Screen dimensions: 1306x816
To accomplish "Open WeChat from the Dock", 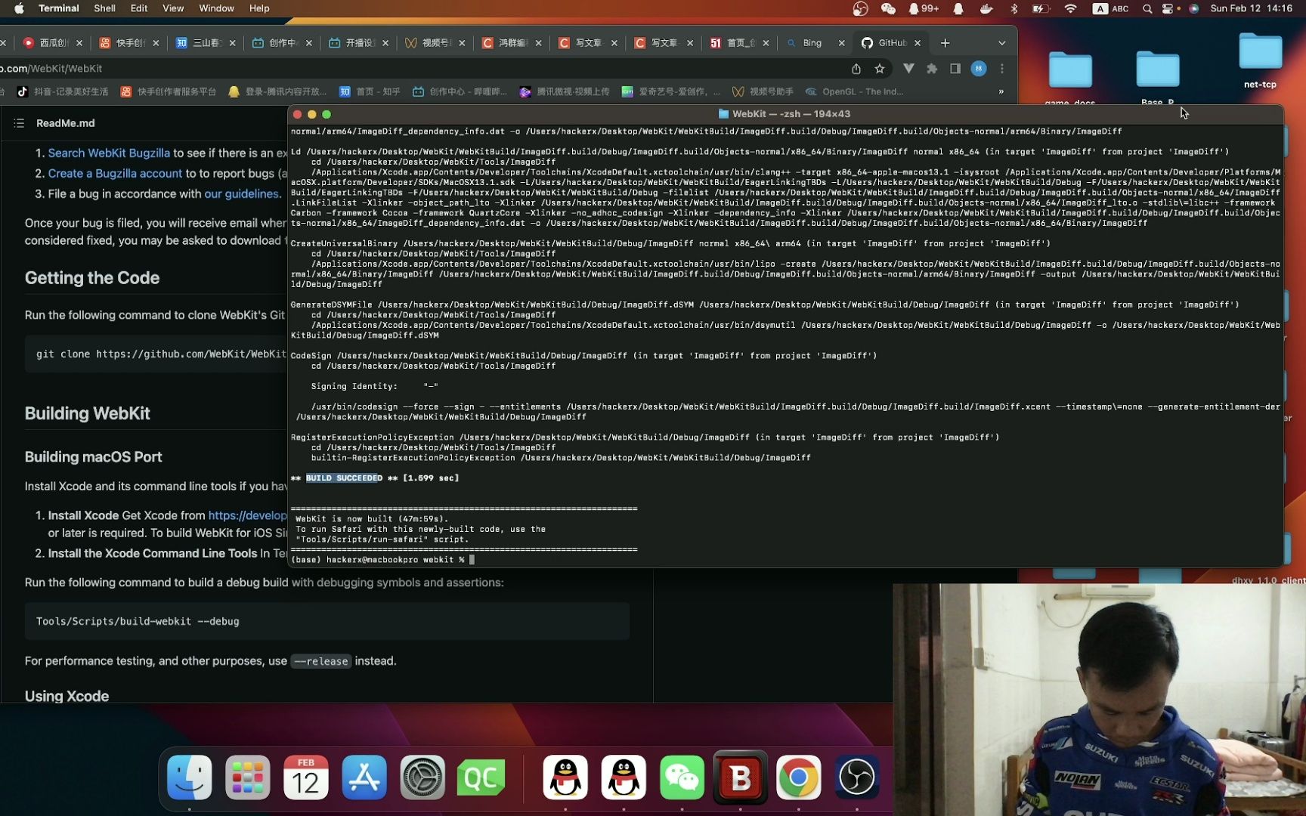I will tap(682, 777).
